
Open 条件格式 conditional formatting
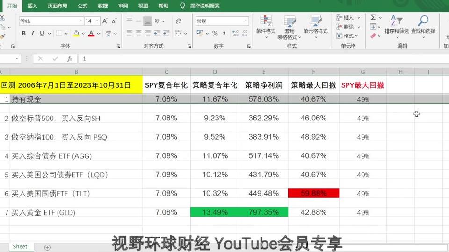pos(266,27)
